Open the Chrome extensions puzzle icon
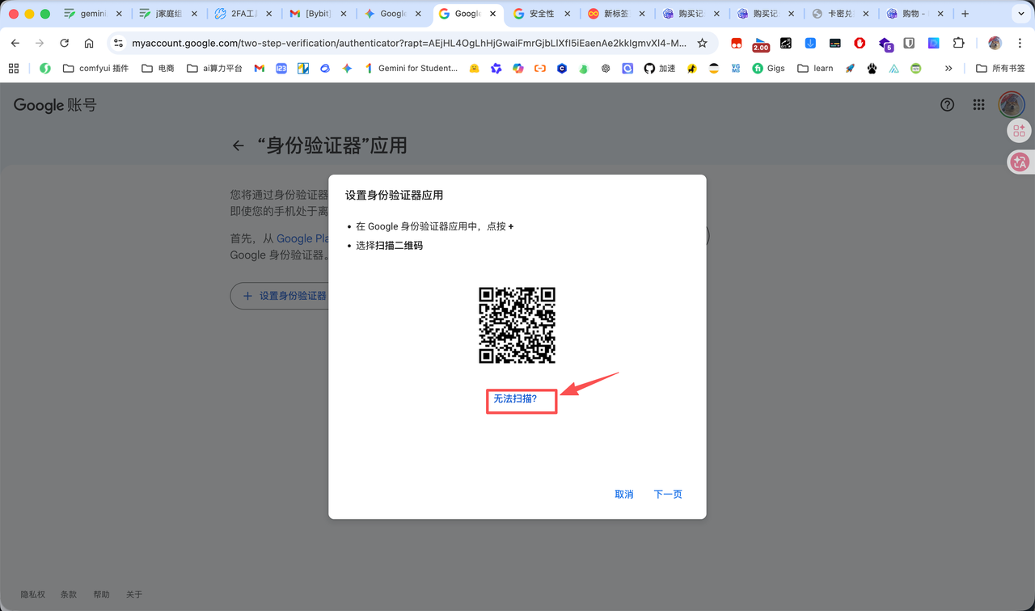 pos(958,43)
